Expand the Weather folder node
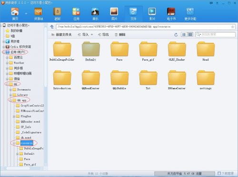Screen dimensions: 238x177 (7, 63)
